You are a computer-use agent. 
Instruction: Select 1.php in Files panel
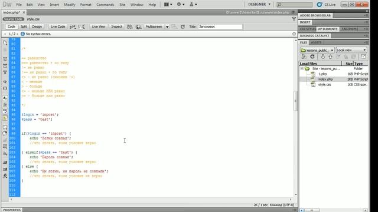(x=322, y=74)
